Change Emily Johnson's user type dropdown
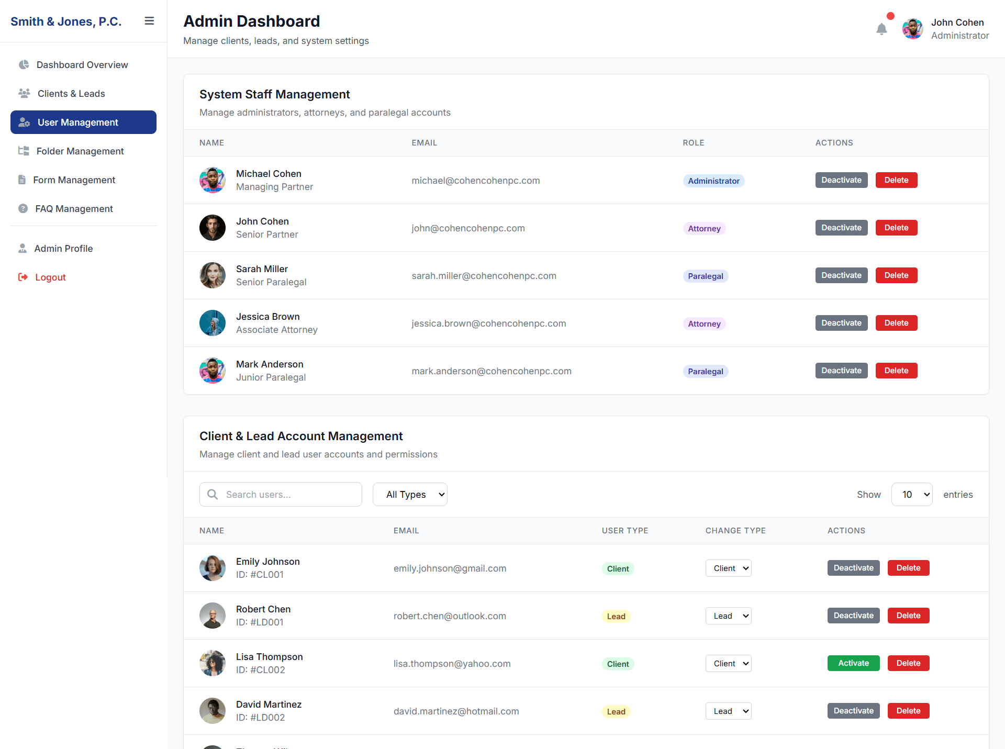Screen dimensions: 1005x749 729,568
